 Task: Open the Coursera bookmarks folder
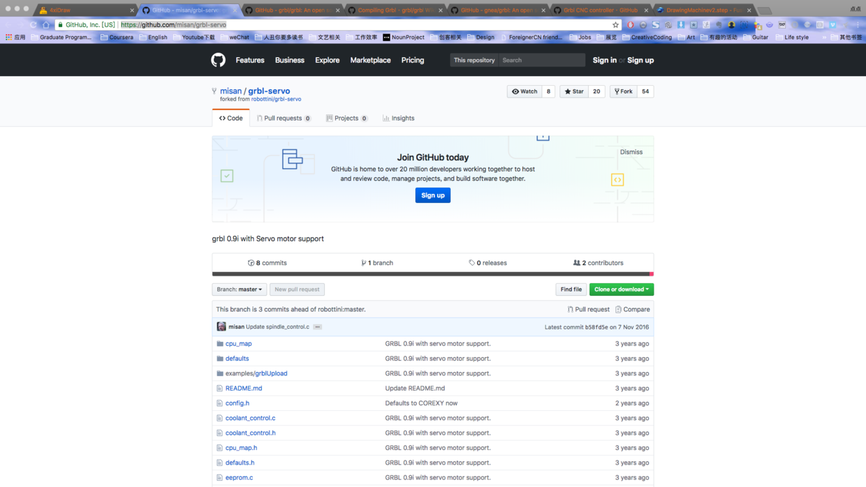pyautogui.click(x=117, y=37)
